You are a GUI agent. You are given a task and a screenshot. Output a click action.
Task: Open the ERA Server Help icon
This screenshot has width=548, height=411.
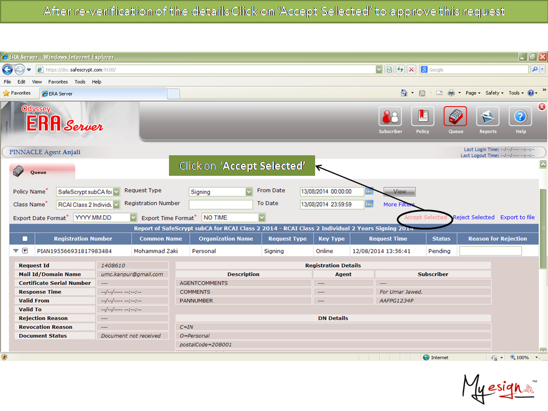pyautogui.click(x=520, y=117)
